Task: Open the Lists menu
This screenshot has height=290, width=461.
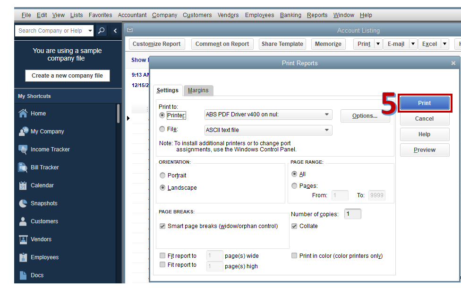Action: [x=77, y=15]
